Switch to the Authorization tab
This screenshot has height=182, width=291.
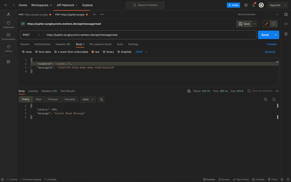43,44
